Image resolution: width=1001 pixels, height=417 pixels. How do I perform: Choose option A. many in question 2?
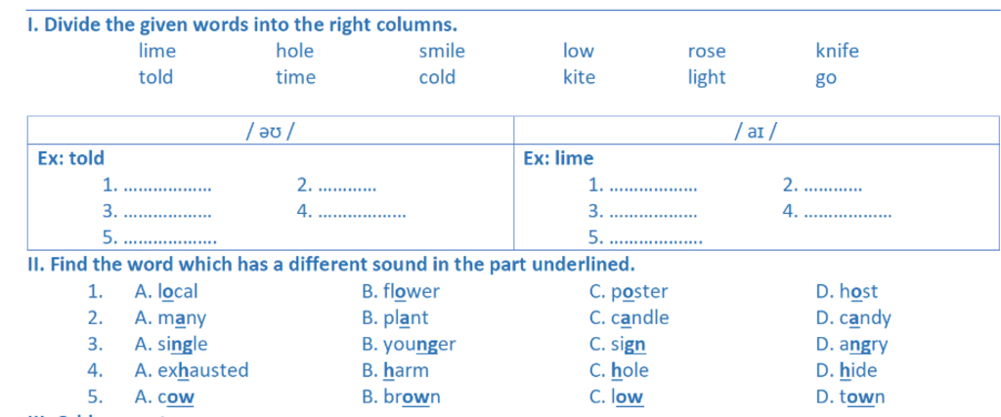tap(170, 317)
